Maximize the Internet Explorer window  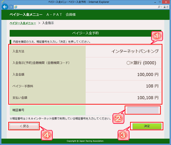160,2
